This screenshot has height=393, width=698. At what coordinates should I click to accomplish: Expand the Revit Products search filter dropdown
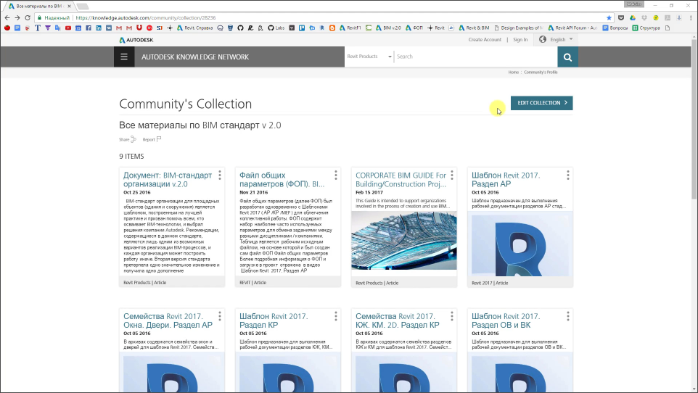[369, 57]
